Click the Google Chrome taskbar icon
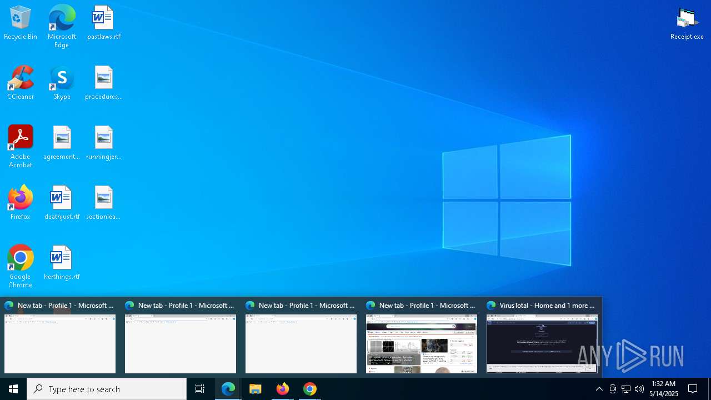 (x=310, y=389)
